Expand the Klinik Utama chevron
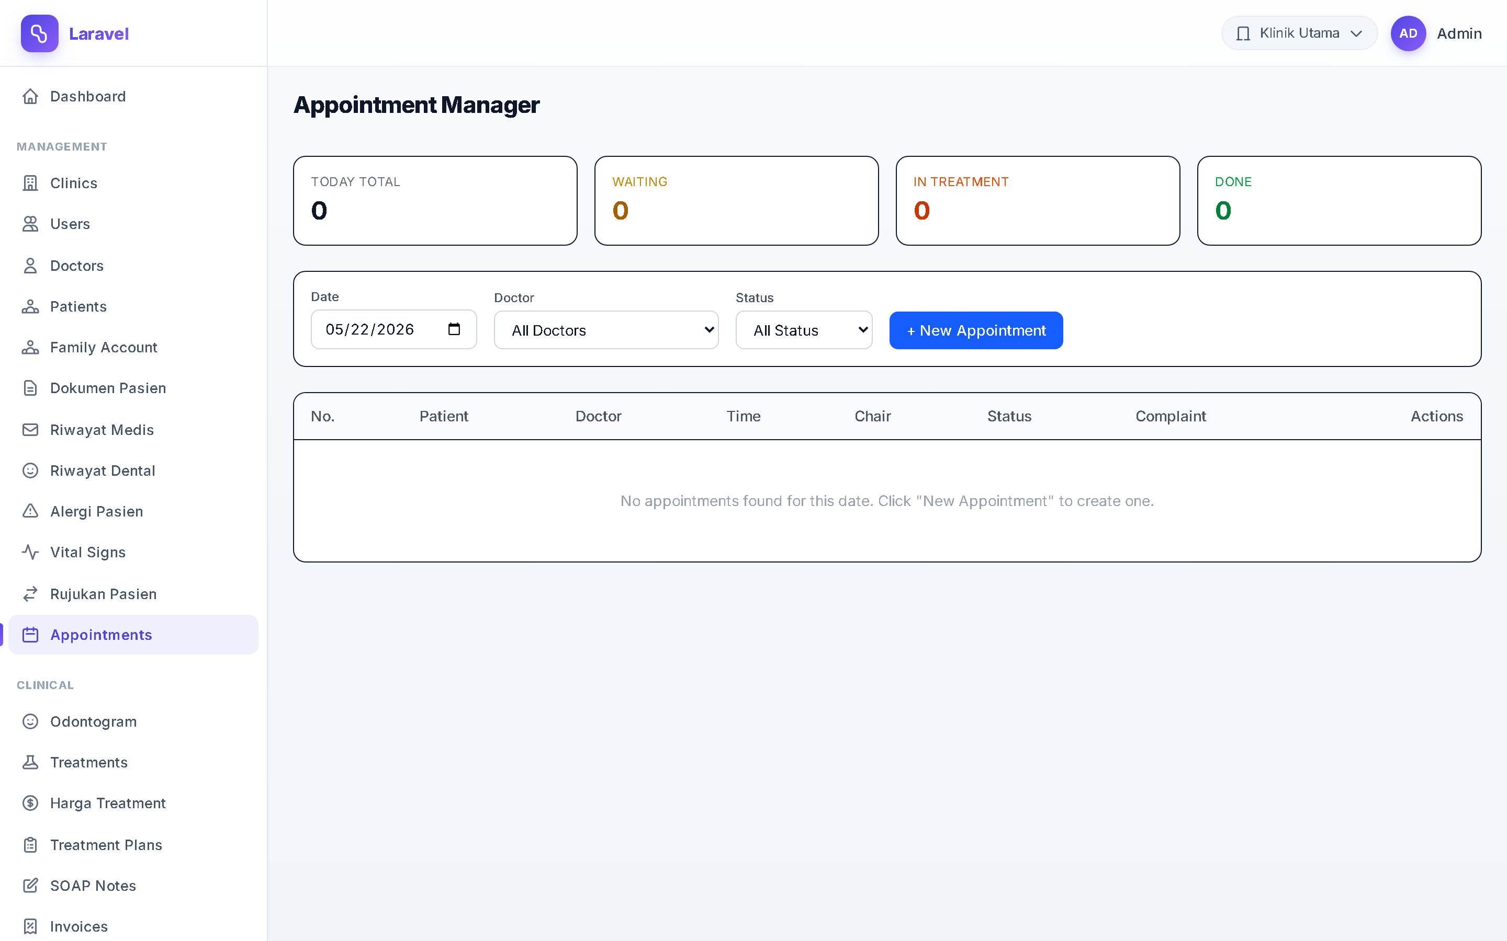This screenshot has height=941, width=1507. (x=1356, y=33)
